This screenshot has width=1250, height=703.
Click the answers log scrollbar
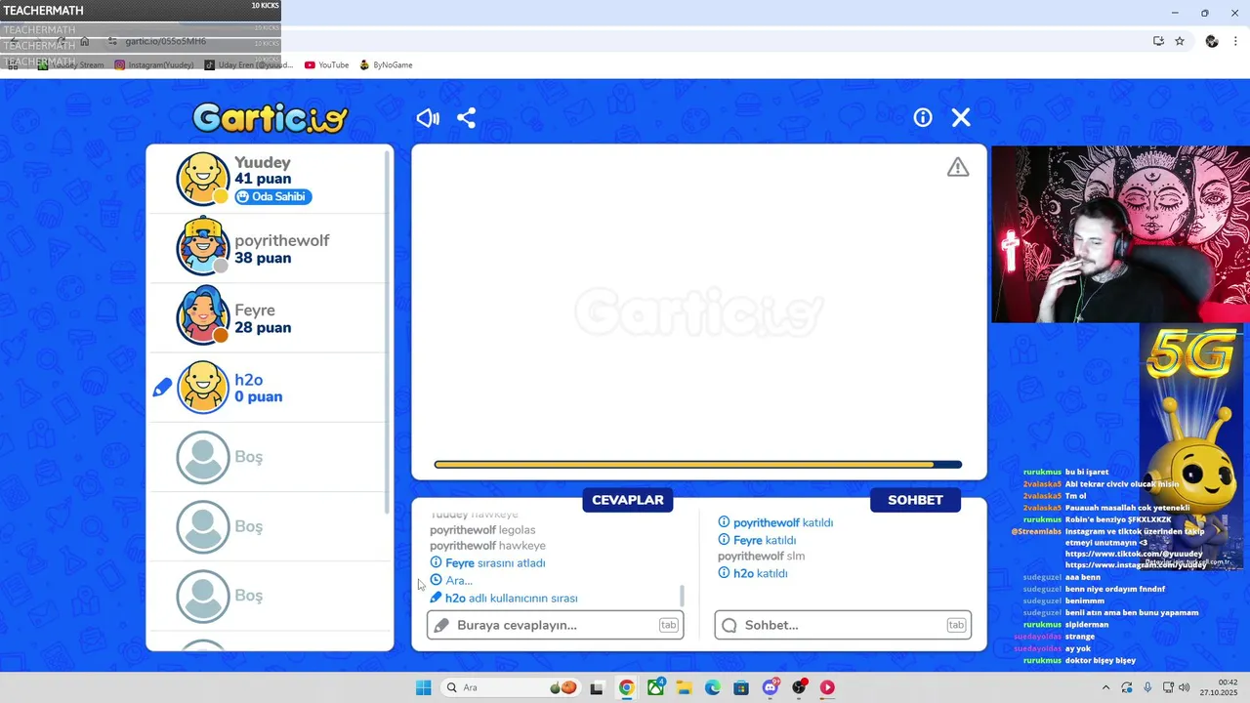pyautogui.click(x=682, y=595)
